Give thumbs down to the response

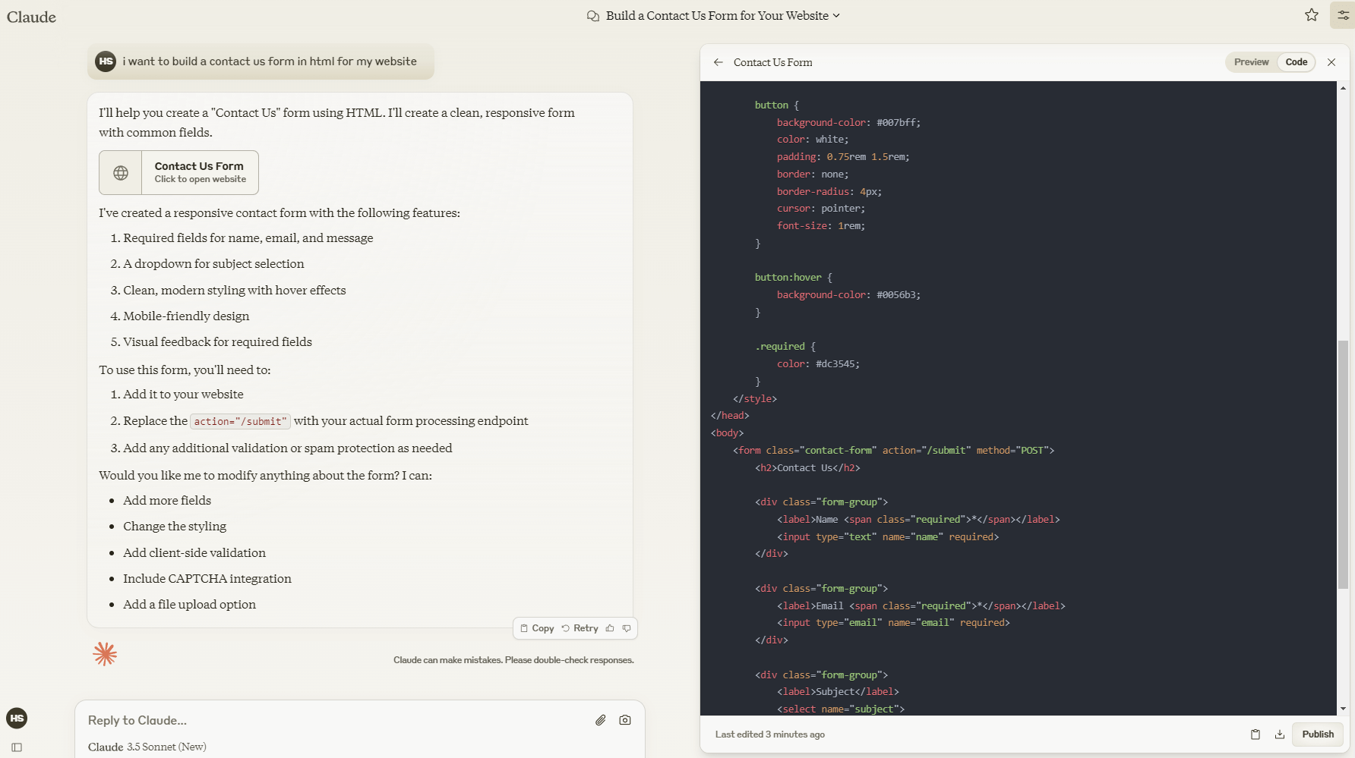tap(627, 628)
